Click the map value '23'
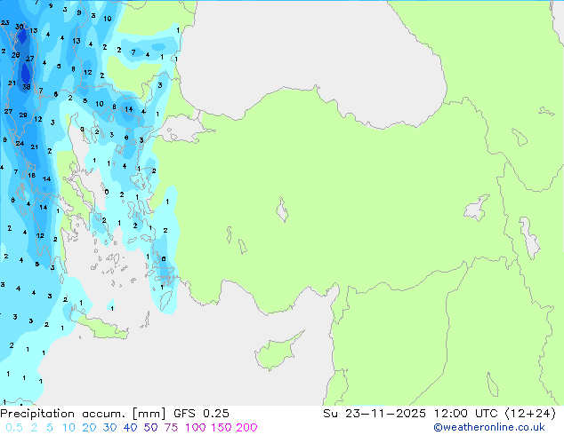 pyautogui.click(x=5, y=23)
